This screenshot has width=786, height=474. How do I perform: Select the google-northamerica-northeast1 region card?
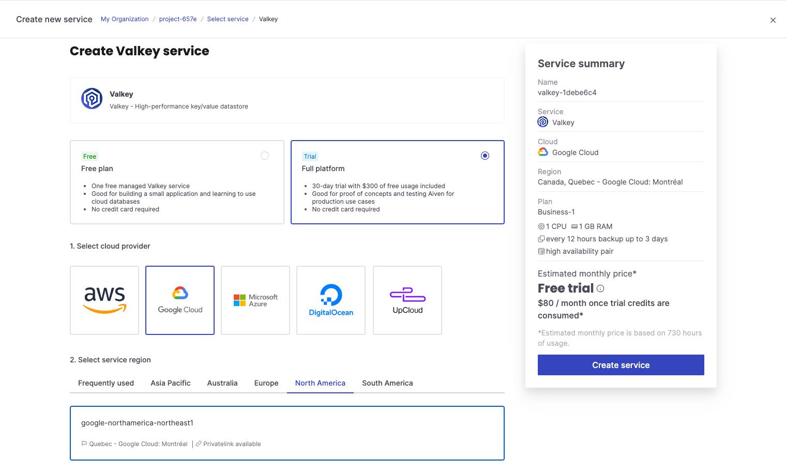point(287,433)
